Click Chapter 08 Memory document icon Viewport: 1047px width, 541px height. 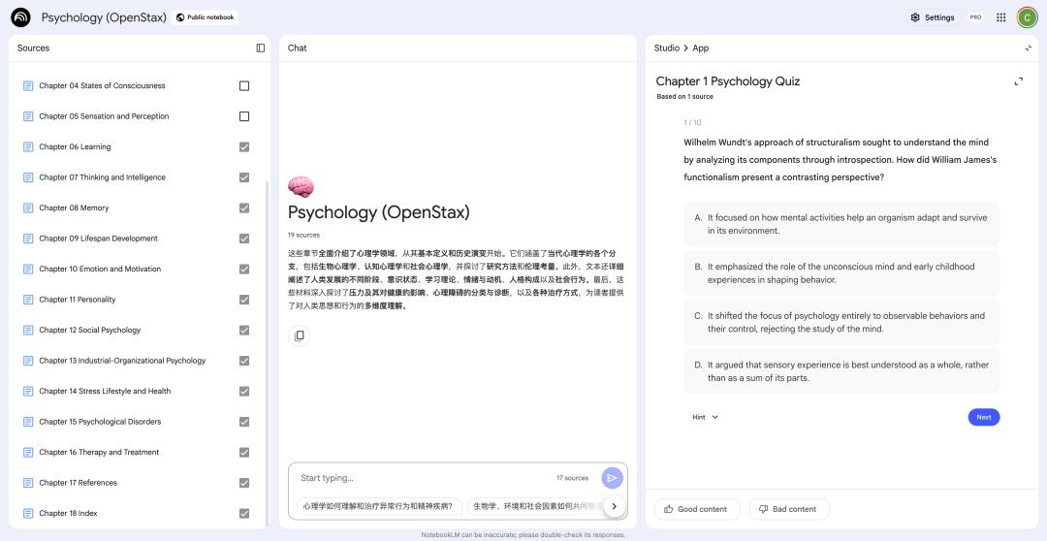(x=28, y=207)
